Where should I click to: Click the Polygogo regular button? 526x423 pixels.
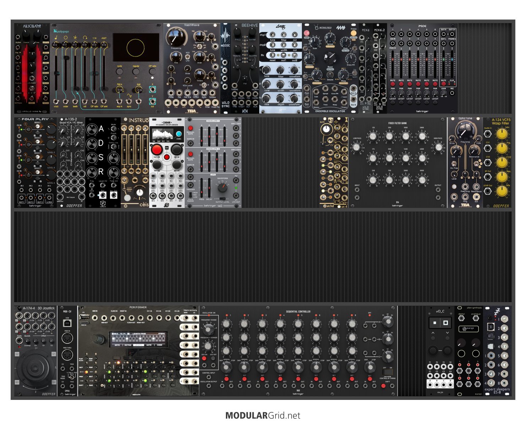click(136, 71)
